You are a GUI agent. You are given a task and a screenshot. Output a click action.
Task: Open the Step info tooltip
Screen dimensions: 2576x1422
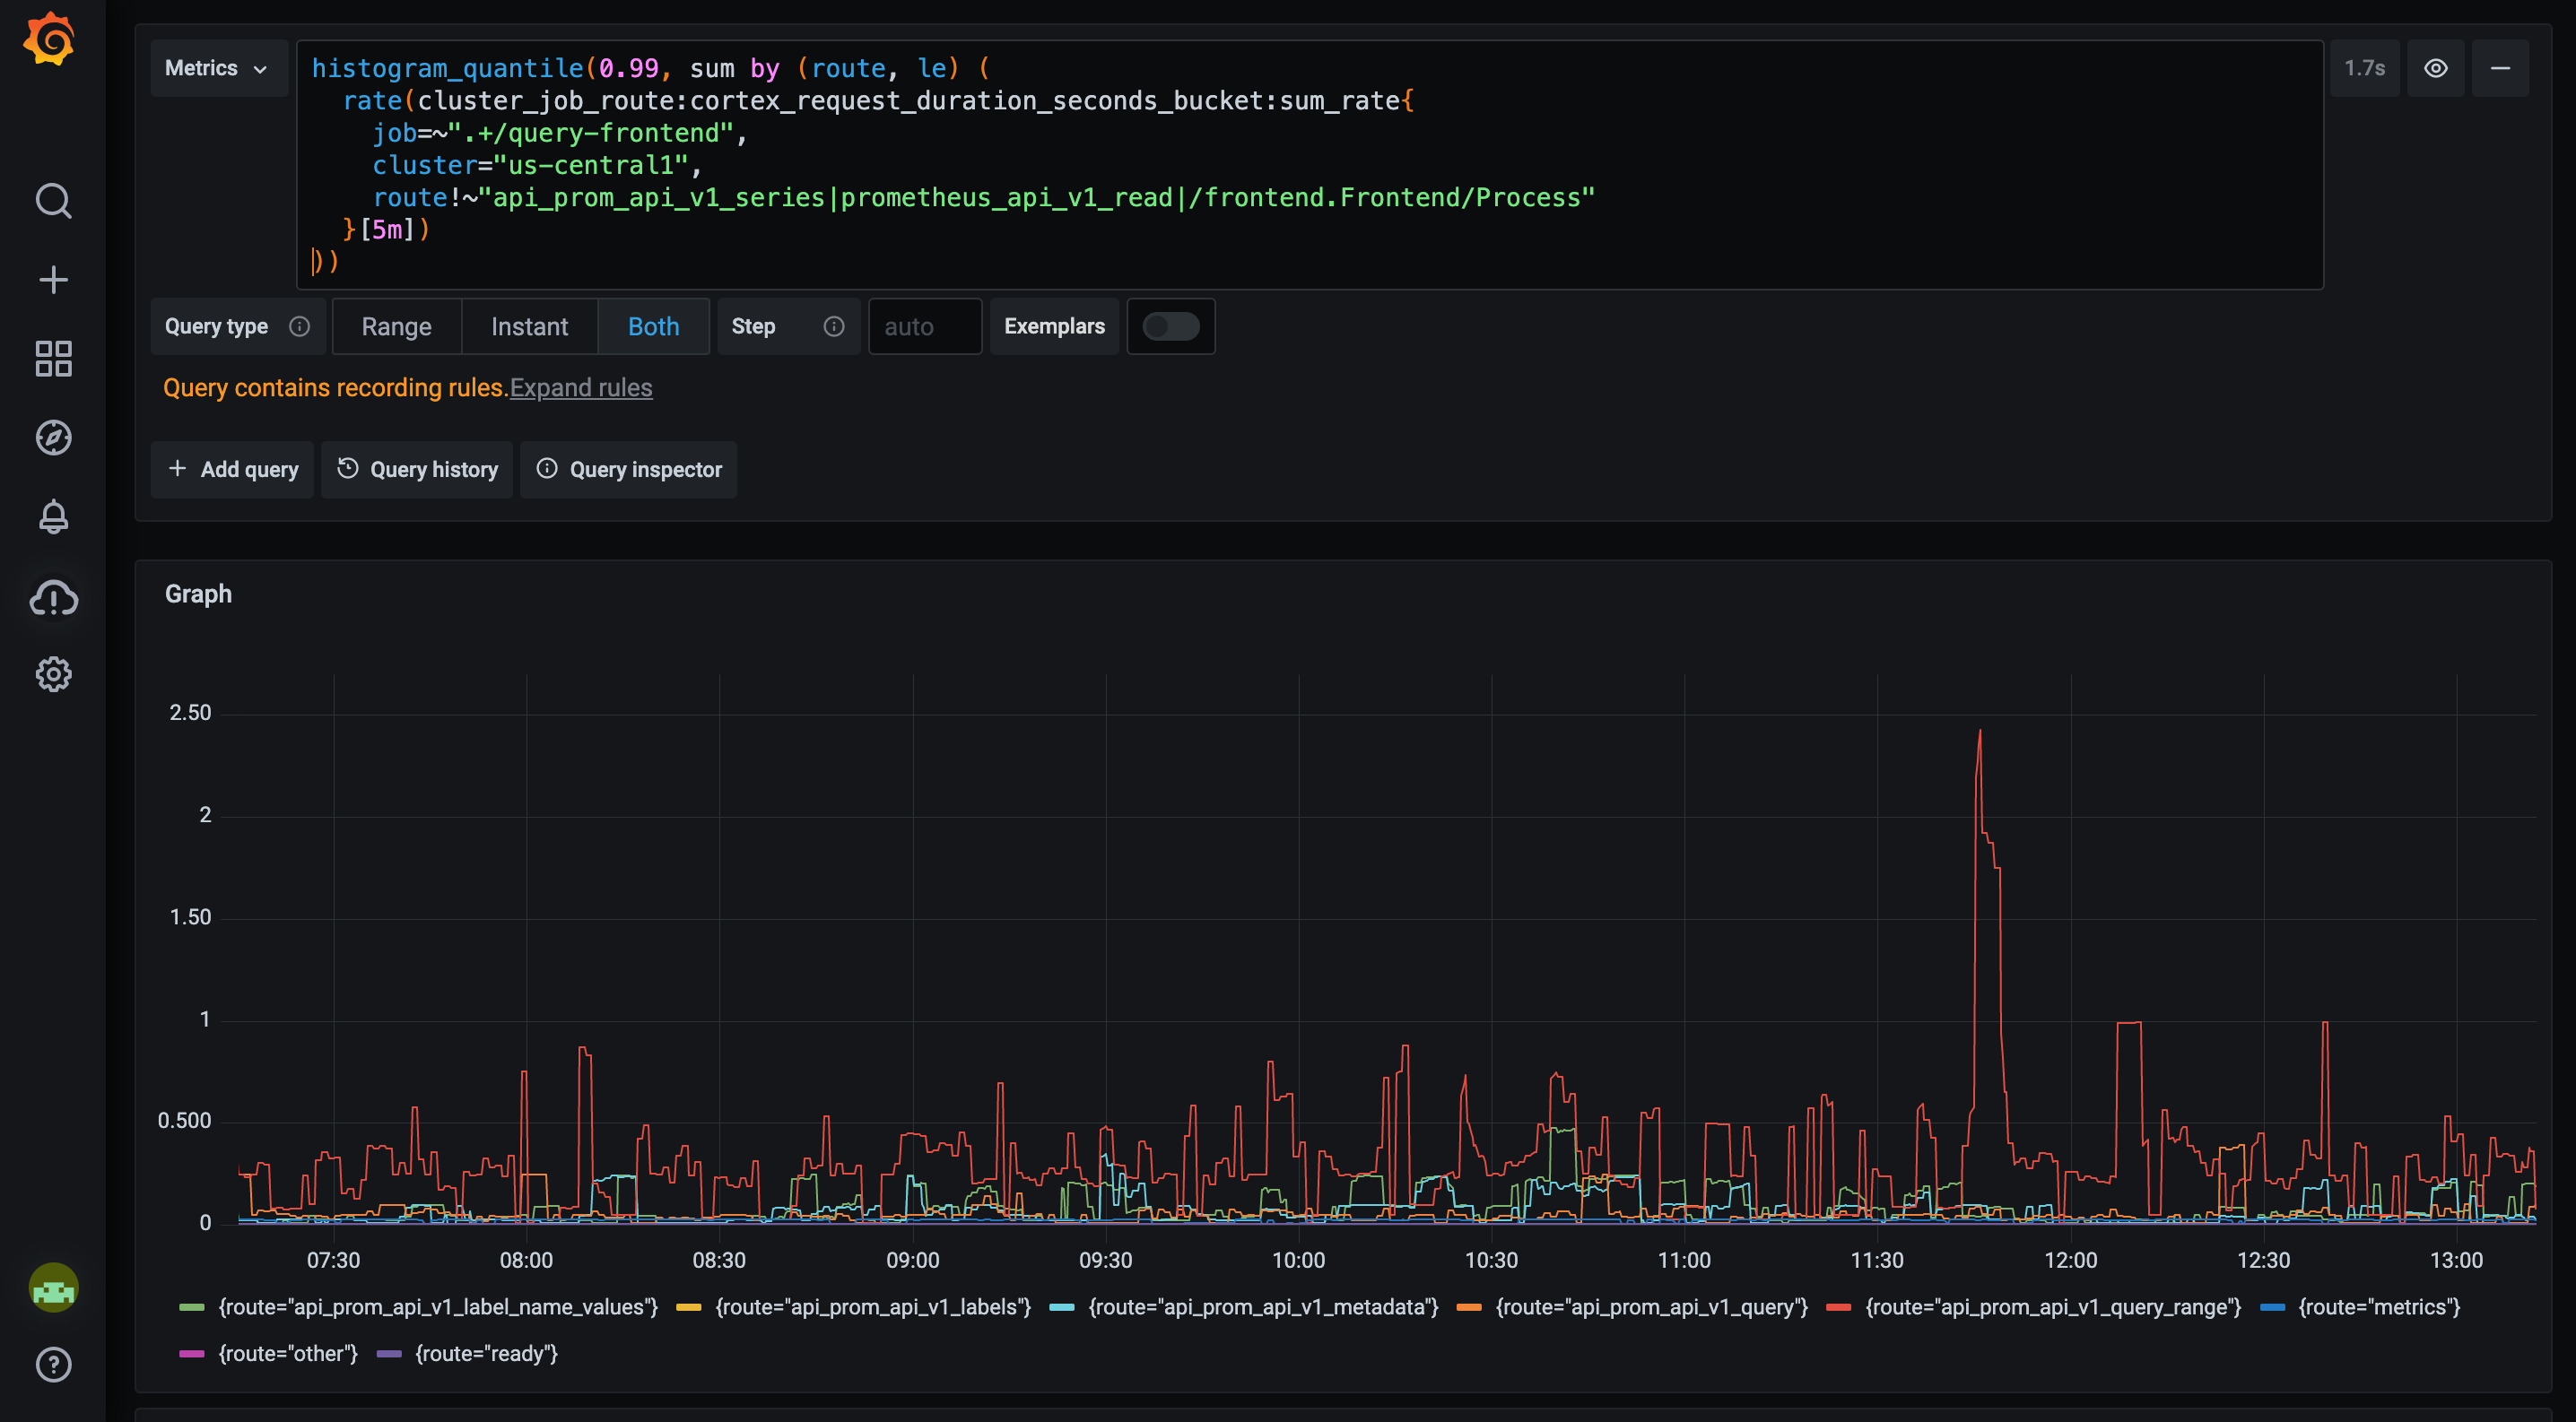(x=834, y=325)
